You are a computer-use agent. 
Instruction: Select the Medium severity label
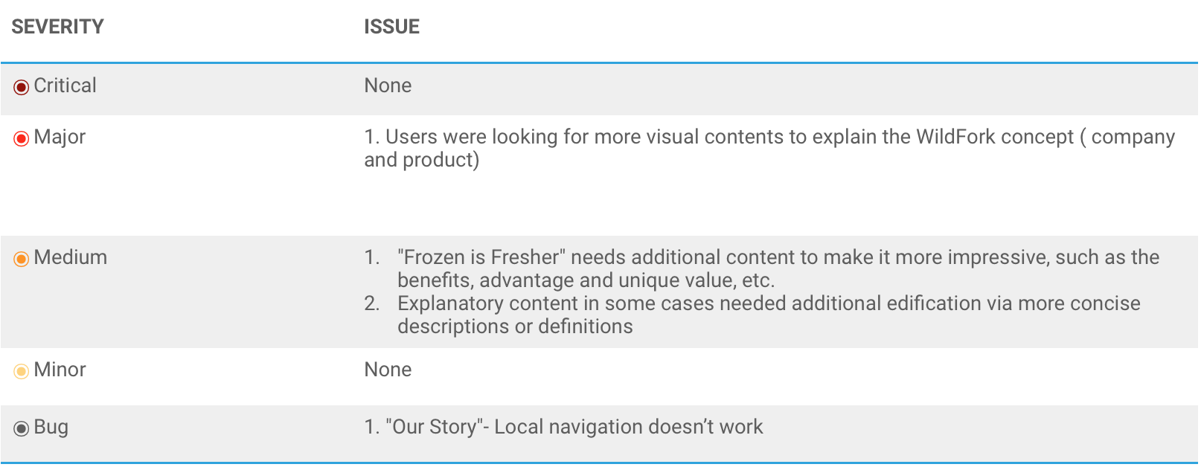[x=71, y=257]
